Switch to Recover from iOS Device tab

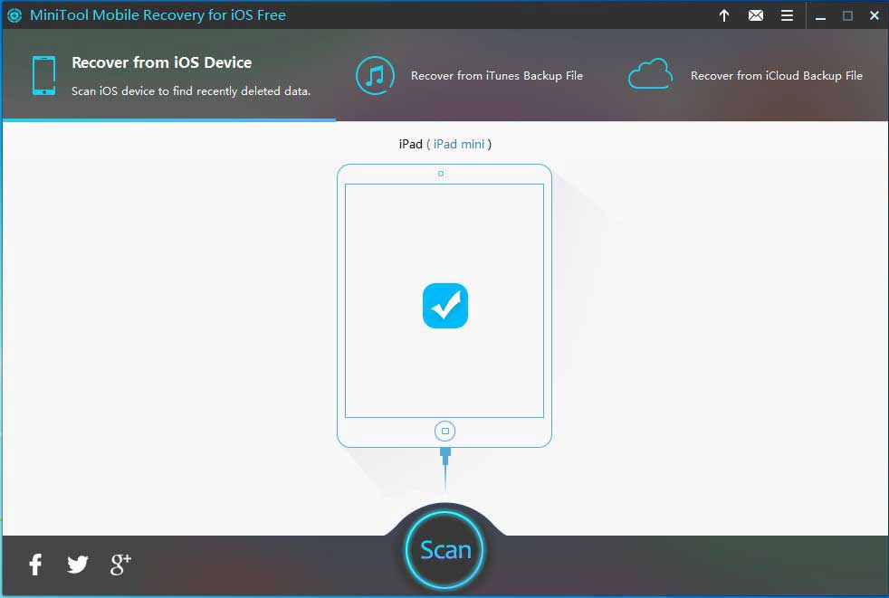point(170,75)
